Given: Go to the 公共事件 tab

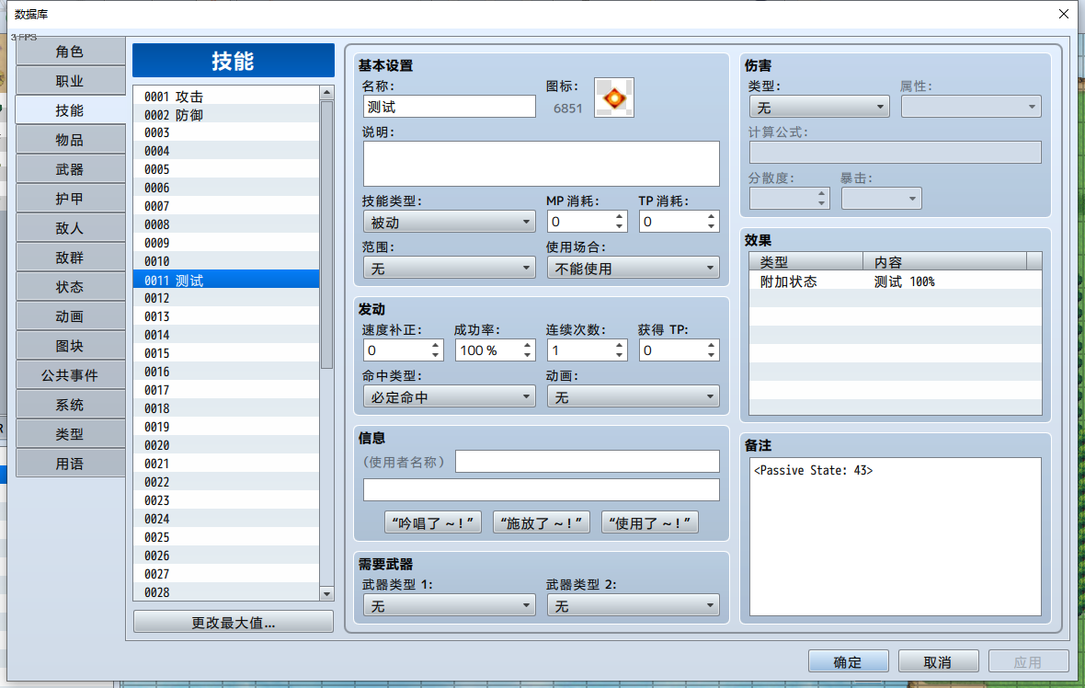Looking at the screenshot, I should click(x=70, y=375).
